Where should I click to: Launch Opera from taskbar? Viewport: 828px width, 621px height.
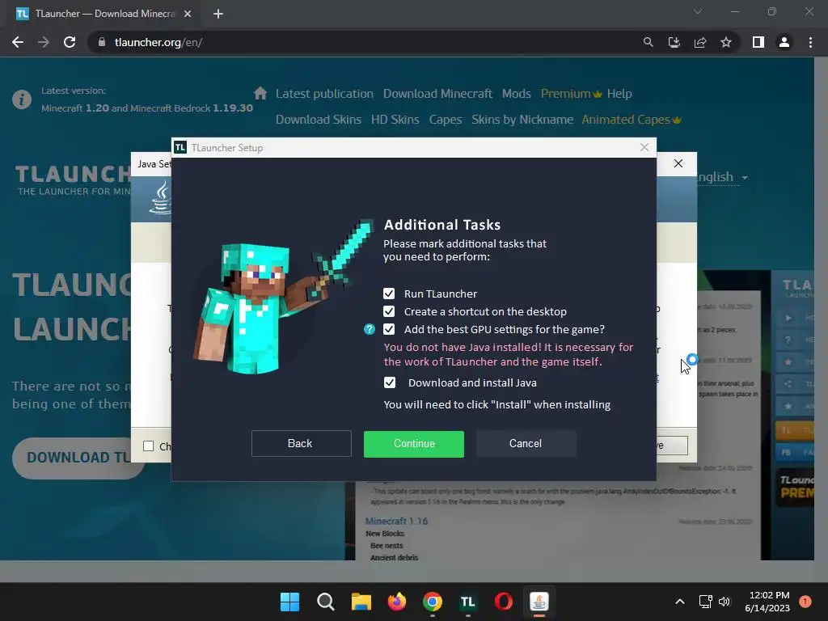[x=503, y=602]
